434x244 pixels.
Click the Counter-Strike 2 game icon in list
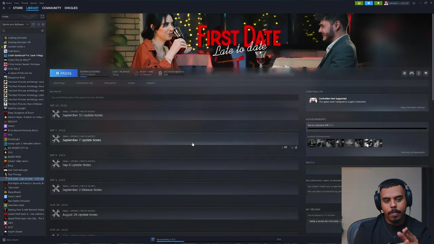(5, 47)
